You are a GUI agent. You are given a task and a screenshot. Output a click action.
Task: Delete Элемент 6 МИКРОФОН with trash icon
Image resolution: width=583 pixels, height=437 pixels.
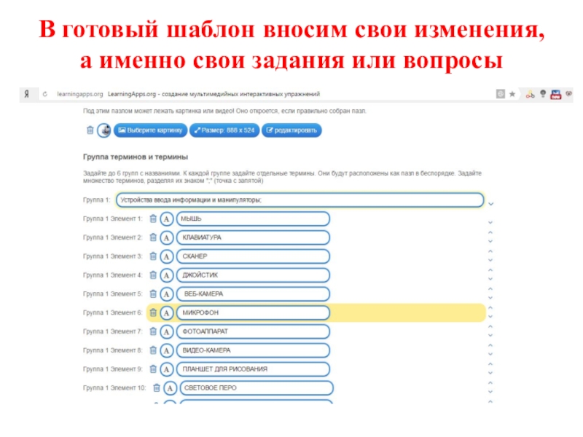[153, 312]
